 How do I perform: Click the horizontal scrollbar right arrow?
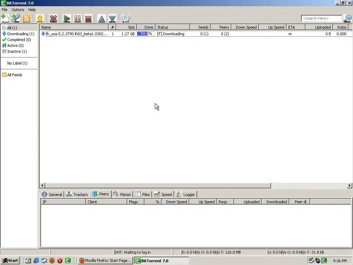(350, 185)
